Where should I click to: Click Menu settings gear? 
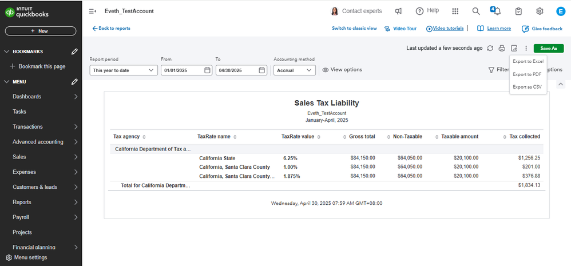click(9, 257)
